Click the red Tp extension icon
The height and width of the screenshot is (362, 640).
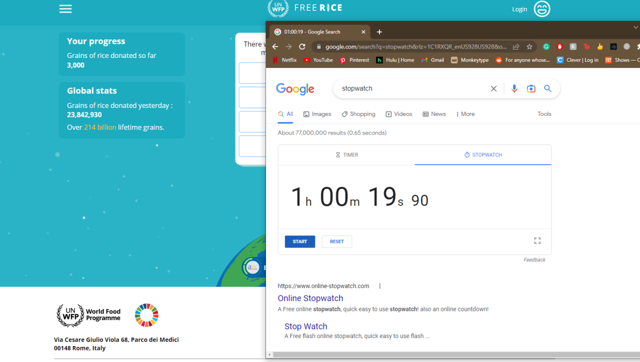point(586,46)
